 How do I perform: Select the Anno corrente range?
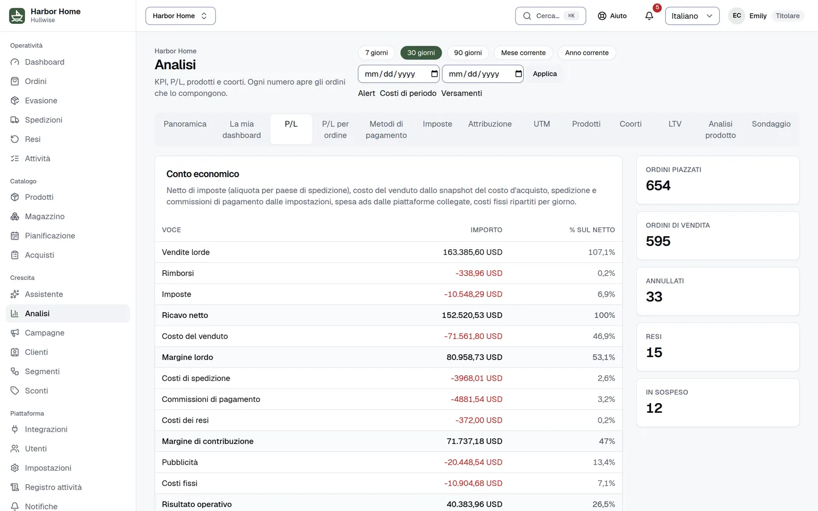pyautogui.click(x=587, y=53)
